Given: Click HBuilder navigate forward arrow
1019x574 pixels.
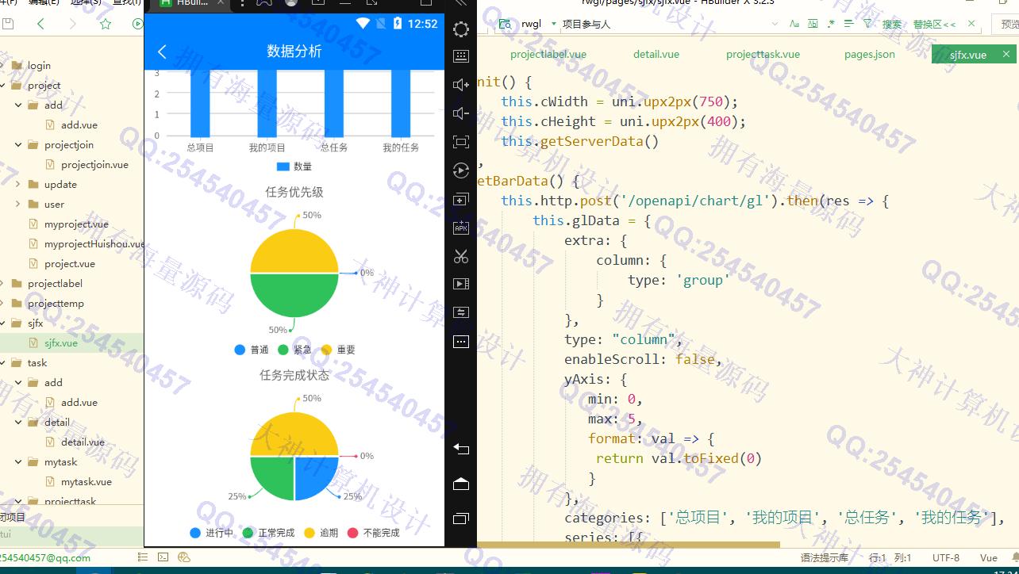Looking at the screenshot, I should click(x=73, y=24).
